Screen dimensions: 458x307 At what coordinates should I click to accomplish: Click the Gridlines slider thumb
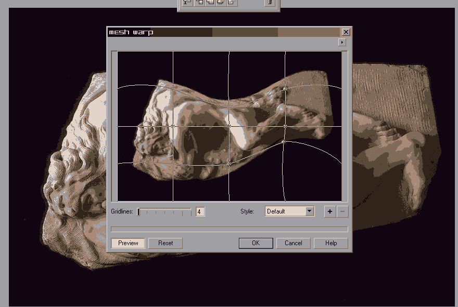click(x=138, y=211)
